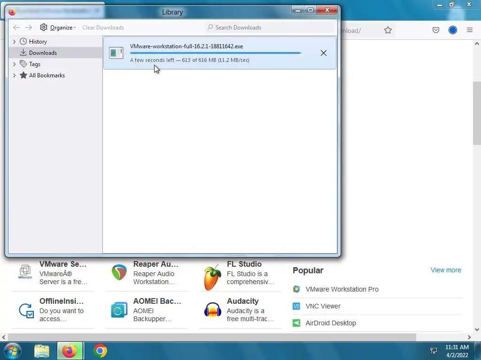Go back with Library back arrow
Image resolution: width=481 pixels, height=360 pixels.
coord(16,28)
